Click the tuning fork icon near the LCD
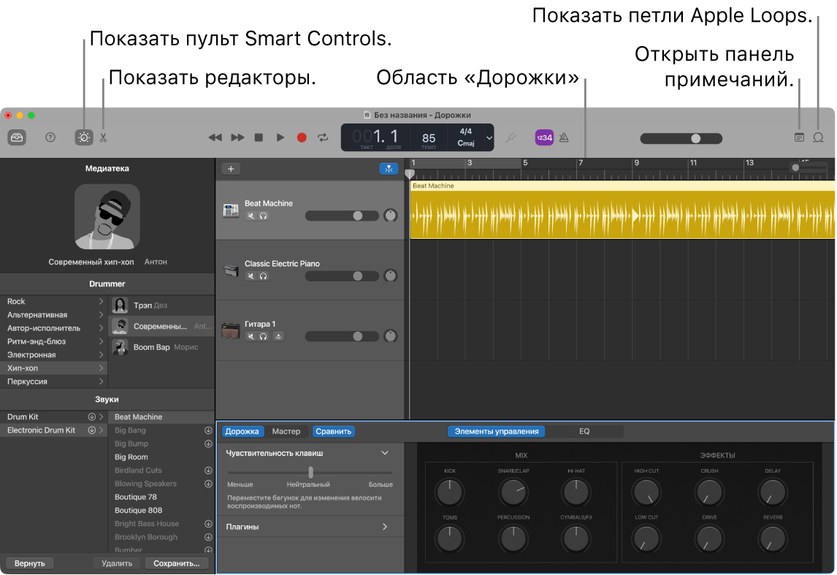Viewport: 837px width, 575px height. (511, 137)
